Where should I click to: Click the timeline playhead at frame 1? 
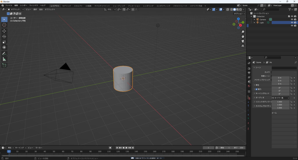pyautogui.click(x=9, y=152)
